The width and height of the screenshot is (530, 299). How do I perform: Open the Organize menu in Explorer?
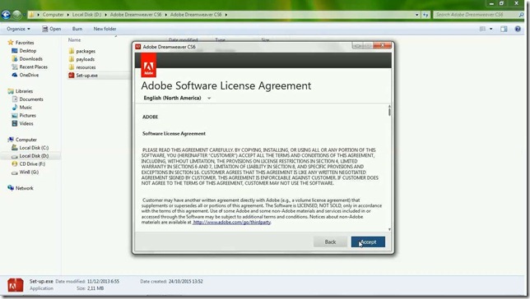pyautogui.click(x=18, y=29)
